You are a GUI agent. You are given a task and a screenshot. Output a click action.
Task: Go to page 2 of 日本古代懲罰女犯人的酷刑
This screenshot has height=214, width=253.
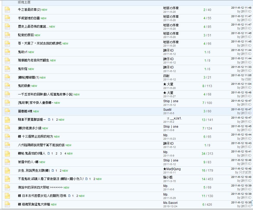77,196
